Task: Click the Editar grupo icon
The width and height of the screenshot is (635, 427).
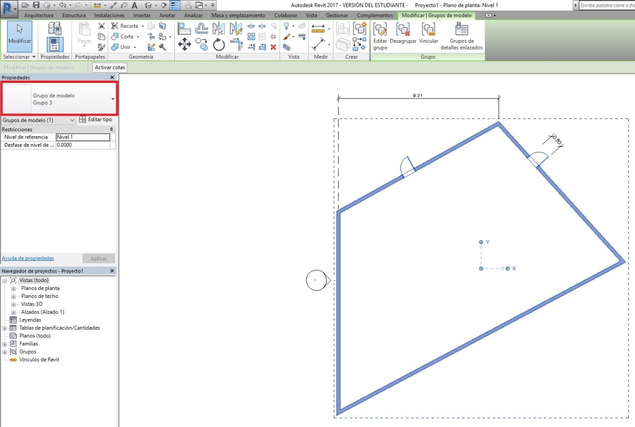Action: (380, 37)
